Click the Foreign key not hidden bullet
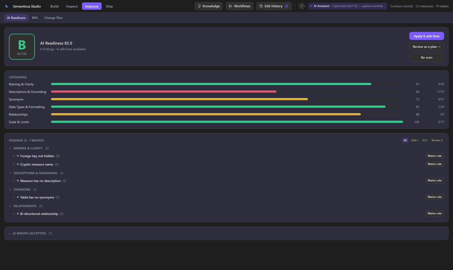Viewport: 453px width, 270px height. pos(18,156)
